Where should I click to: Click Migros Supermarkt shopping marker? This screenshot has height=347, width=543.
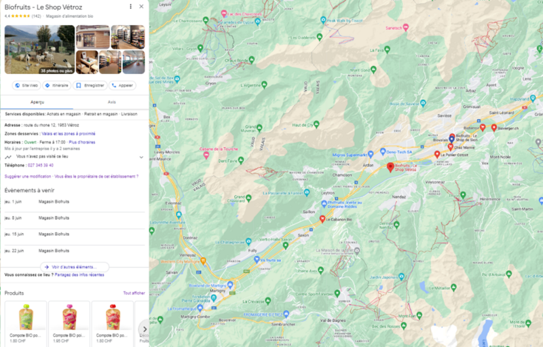(371, 153)
